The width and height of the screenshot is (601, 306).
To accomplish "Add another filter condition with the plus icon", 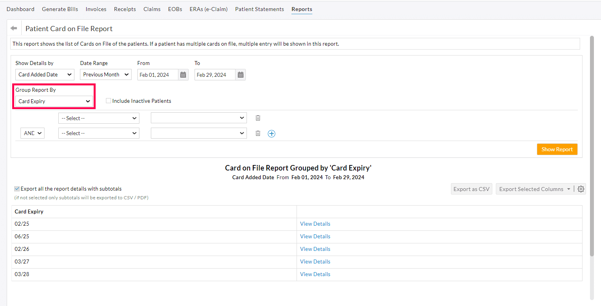I will point(271,134).
